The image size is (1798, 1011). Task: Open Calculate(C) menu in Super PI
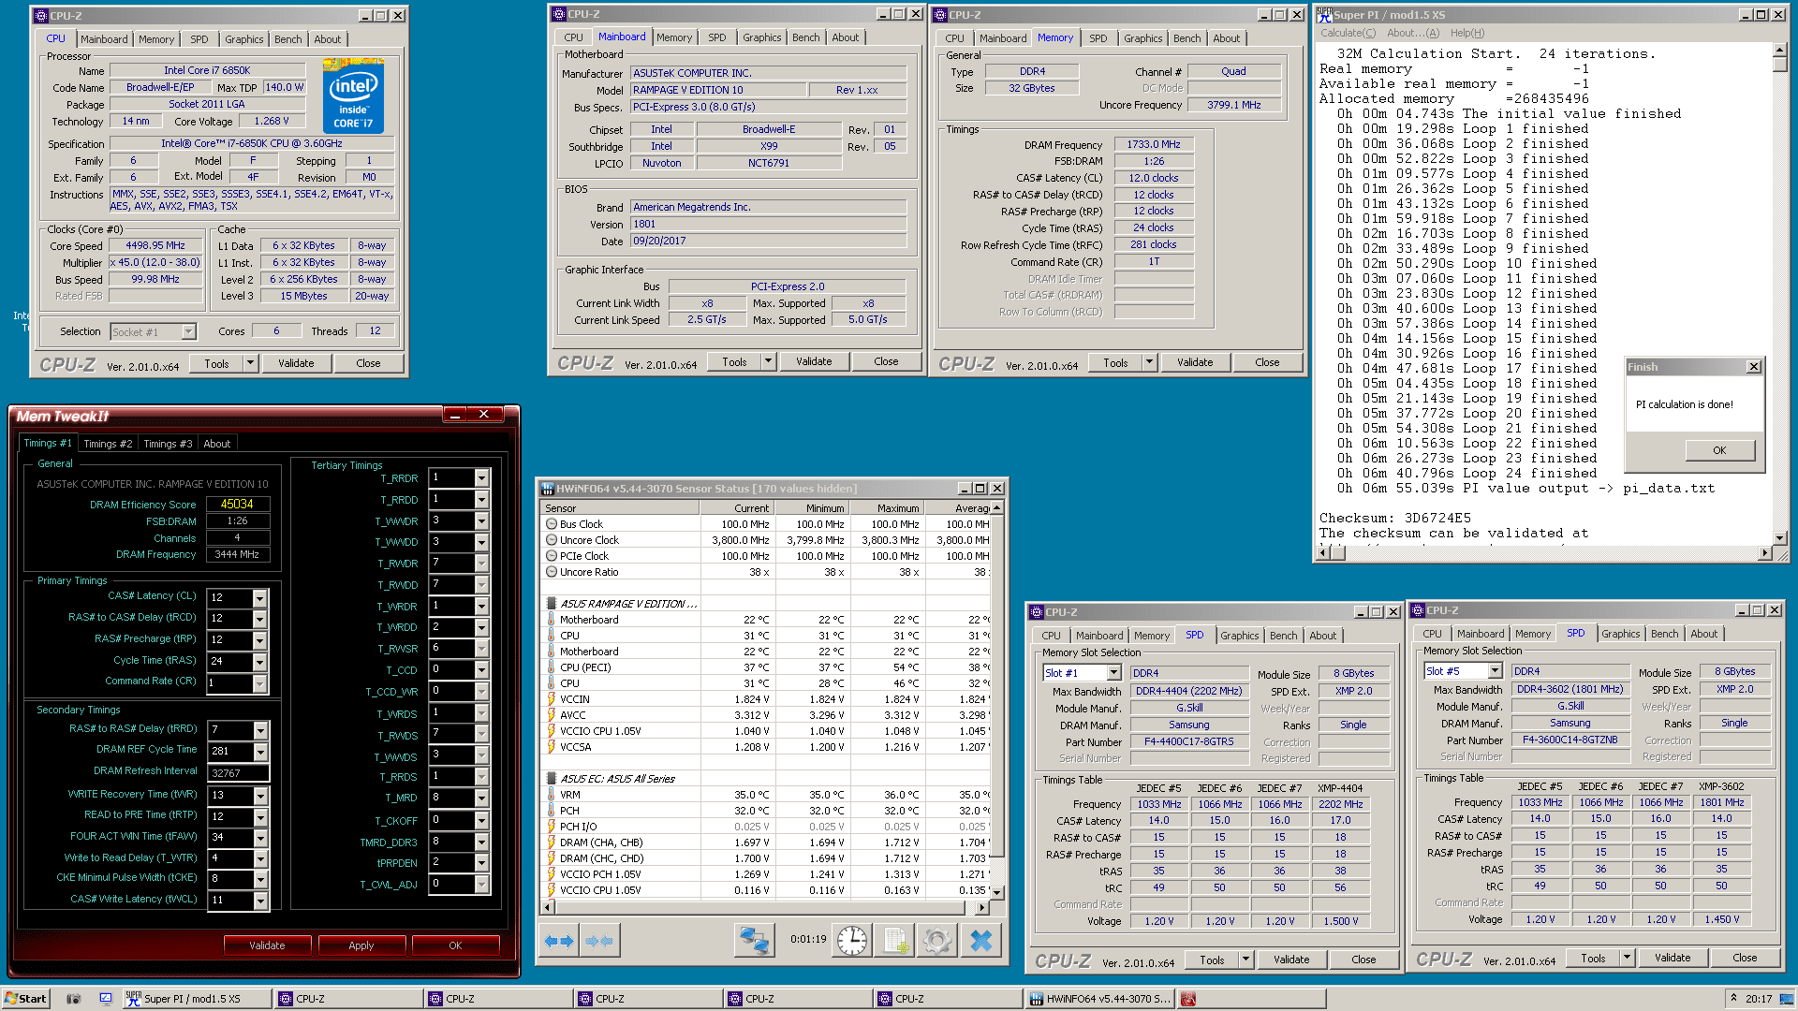pyautogui.click(x=1347, y=33)
